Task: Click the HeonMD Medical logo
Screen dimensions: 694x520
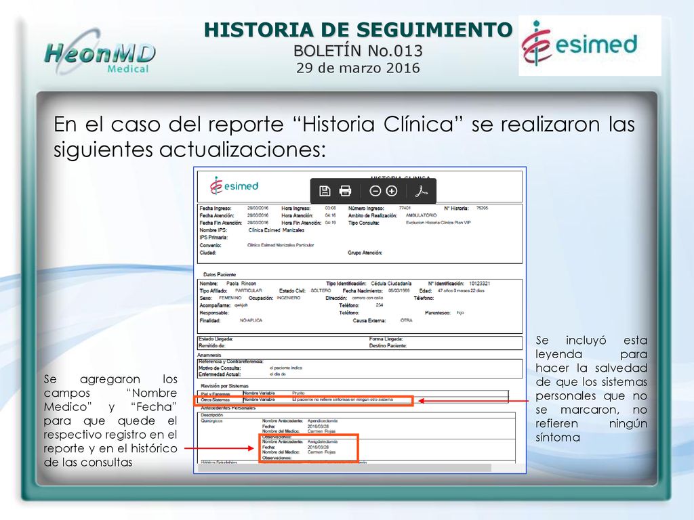Action: coord(100,52)
